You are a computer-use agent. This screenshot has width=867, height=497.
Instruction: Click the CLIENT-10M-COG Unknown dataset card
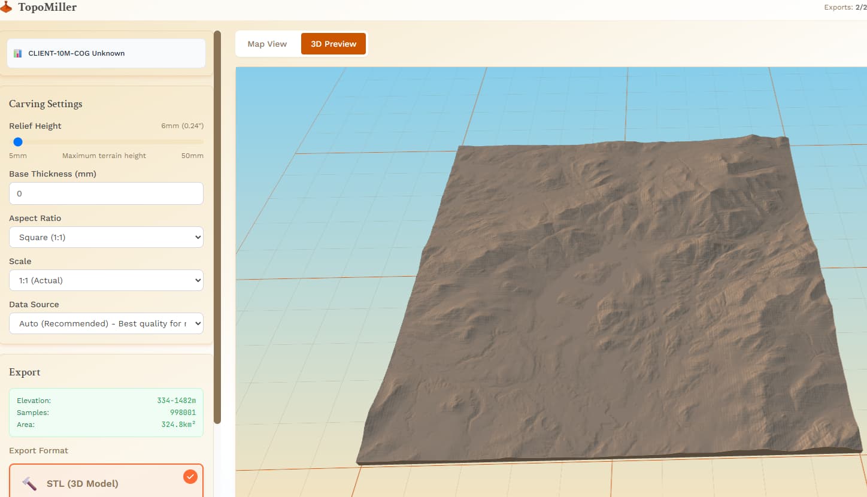106,53
